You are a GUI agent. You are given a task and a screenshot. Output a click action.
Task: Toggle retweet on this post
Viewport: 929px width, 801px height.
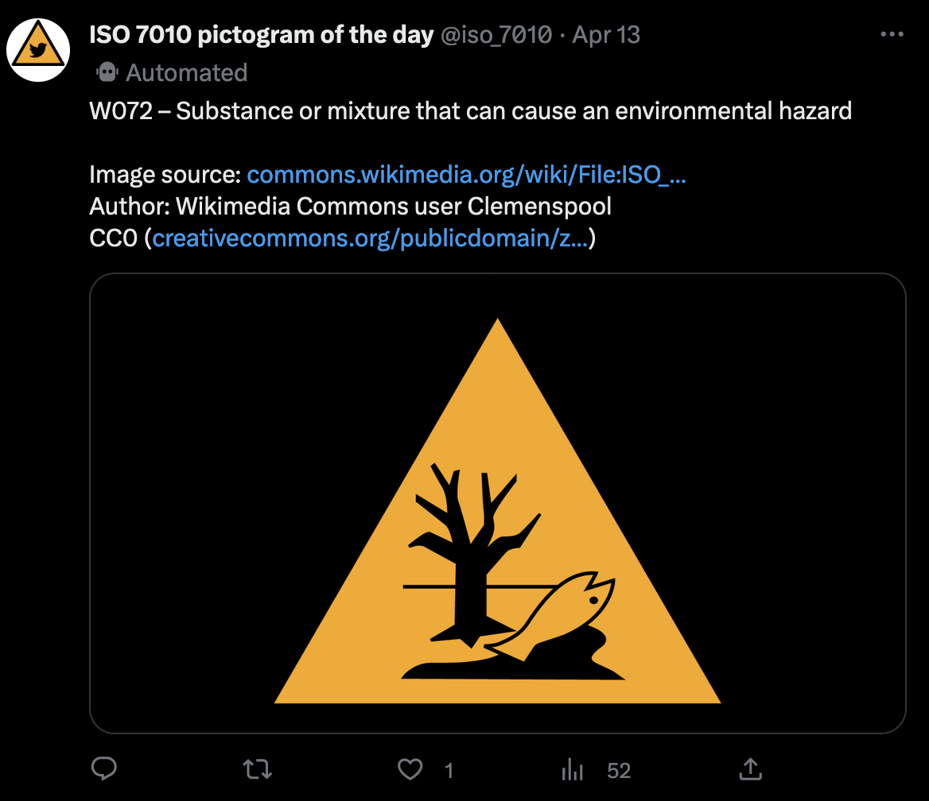coord(257,768)
